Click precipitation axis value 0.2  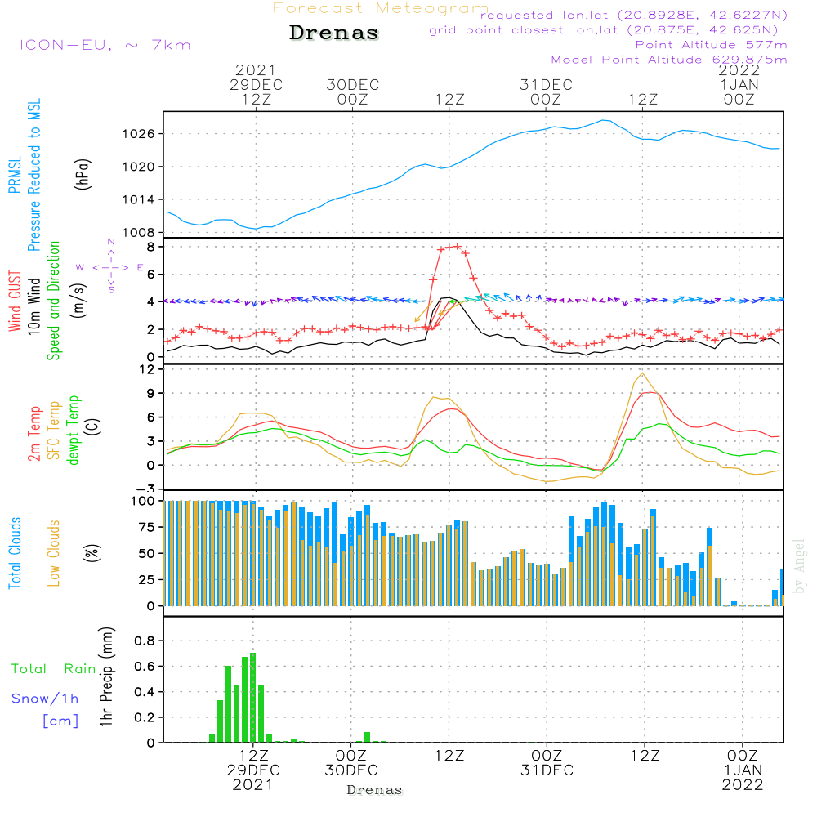[x=145, y=717]
